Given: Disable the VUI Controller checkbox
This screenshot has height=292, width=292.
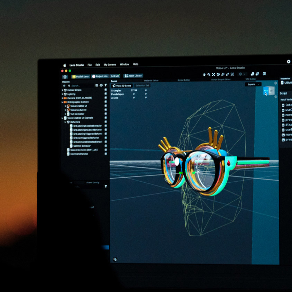Looking at the screenshot, I should 106,113.
